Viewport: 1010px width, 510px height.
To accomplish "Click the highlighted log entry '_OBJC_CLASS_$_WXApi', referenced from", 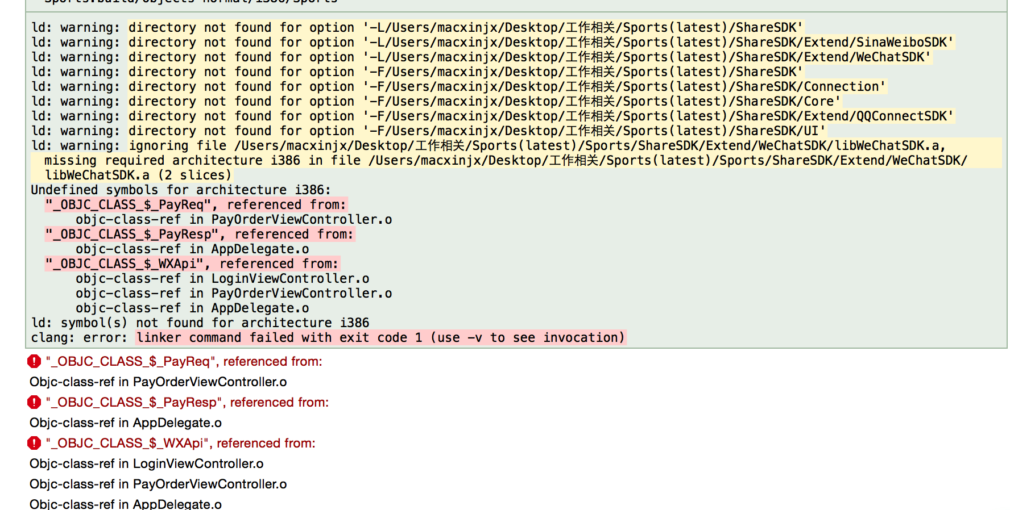I will [x=193, y=264].
